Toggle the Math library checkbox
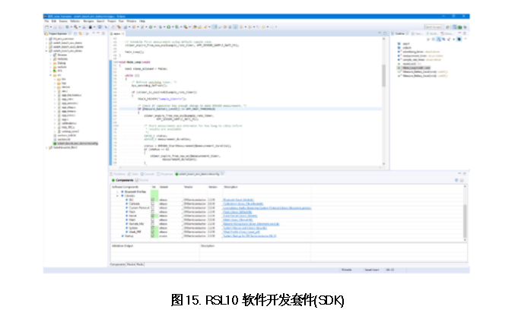Viewport: 518px width, 316px height. [x=153, y=220]
